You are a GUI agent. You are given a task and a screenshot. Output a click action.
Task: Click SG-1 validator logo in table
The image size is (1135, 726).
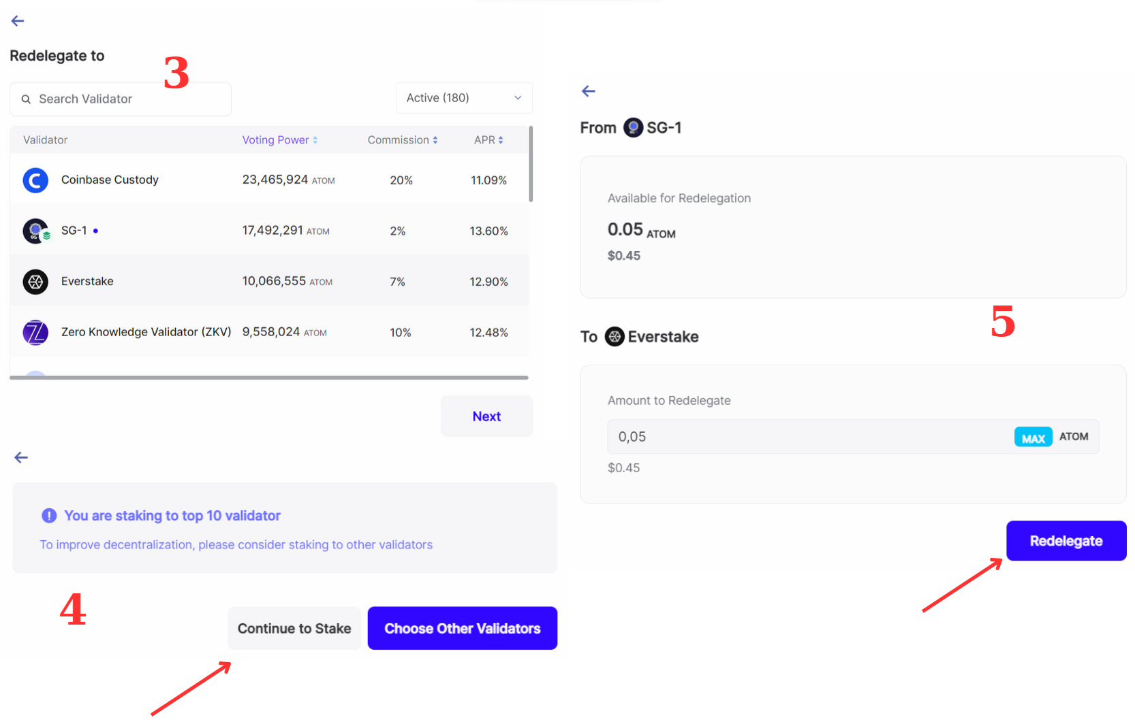pos(36,231)
